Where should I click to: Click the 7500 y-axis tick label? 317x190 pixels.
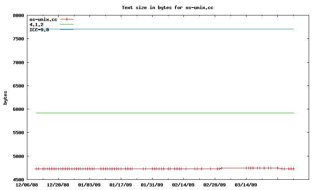(x=18, y=39)
